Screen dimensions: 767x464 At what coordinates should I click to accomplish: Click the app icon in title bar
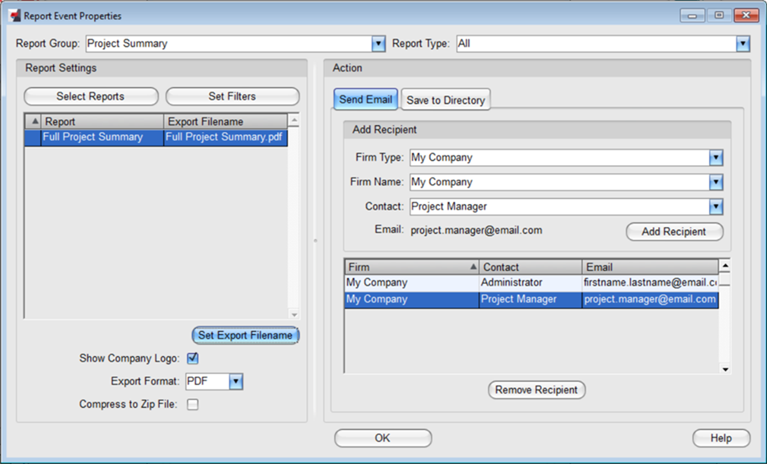click(14, 16)
